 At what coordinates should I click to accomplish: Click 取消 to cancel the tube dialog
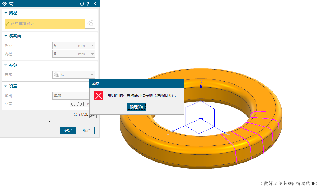click(86, 131)
